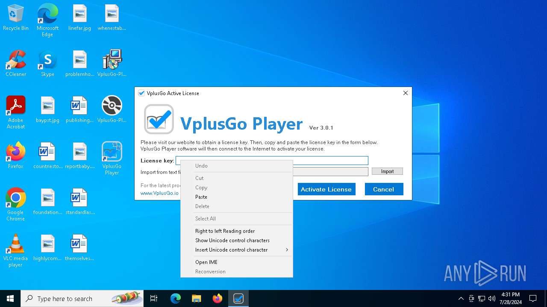This screenshot has width=547, height=307.
Task: Open Google Chrome desktop shortcut
Action: pos(16,205)
